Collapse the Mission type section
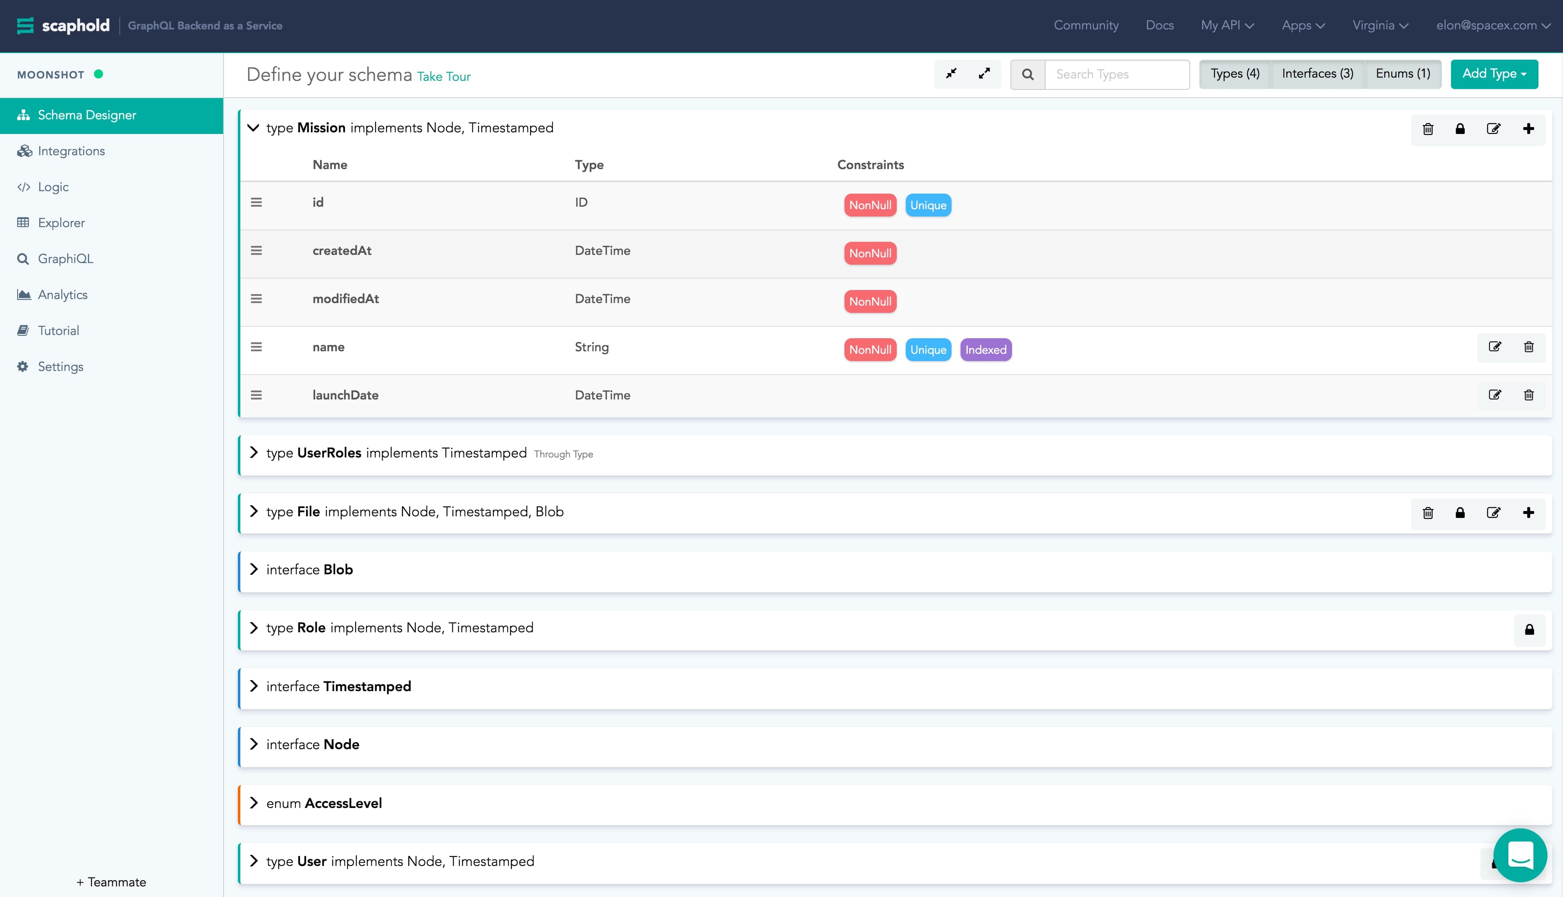The width and height of the screenshot is (1563, 897). [x=253, y=127]
